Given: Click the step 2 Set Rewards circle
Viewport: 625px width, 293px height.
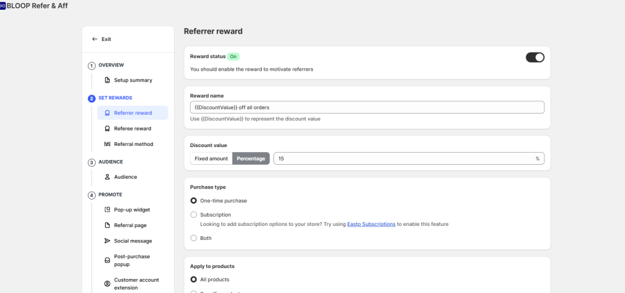Looking at the screenshot, I should click(92, 98).
